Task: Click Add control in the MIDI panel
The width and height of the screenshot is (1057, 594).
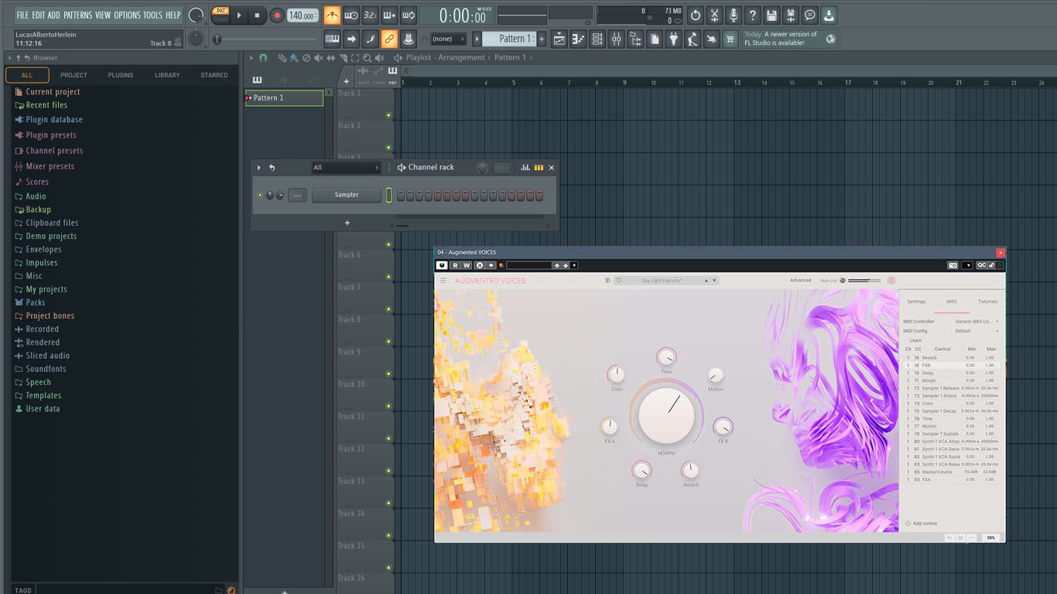Action: [x=922, y=524]
